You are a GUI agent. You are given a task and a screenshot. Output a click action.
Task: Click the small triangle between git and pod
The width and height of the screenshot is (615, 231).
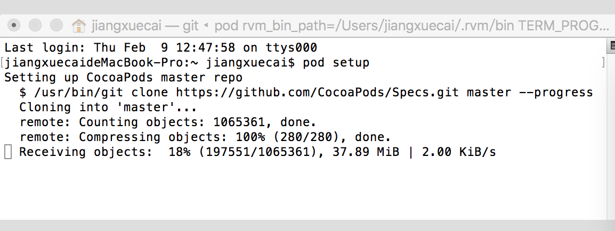click(x=206, y=26)
